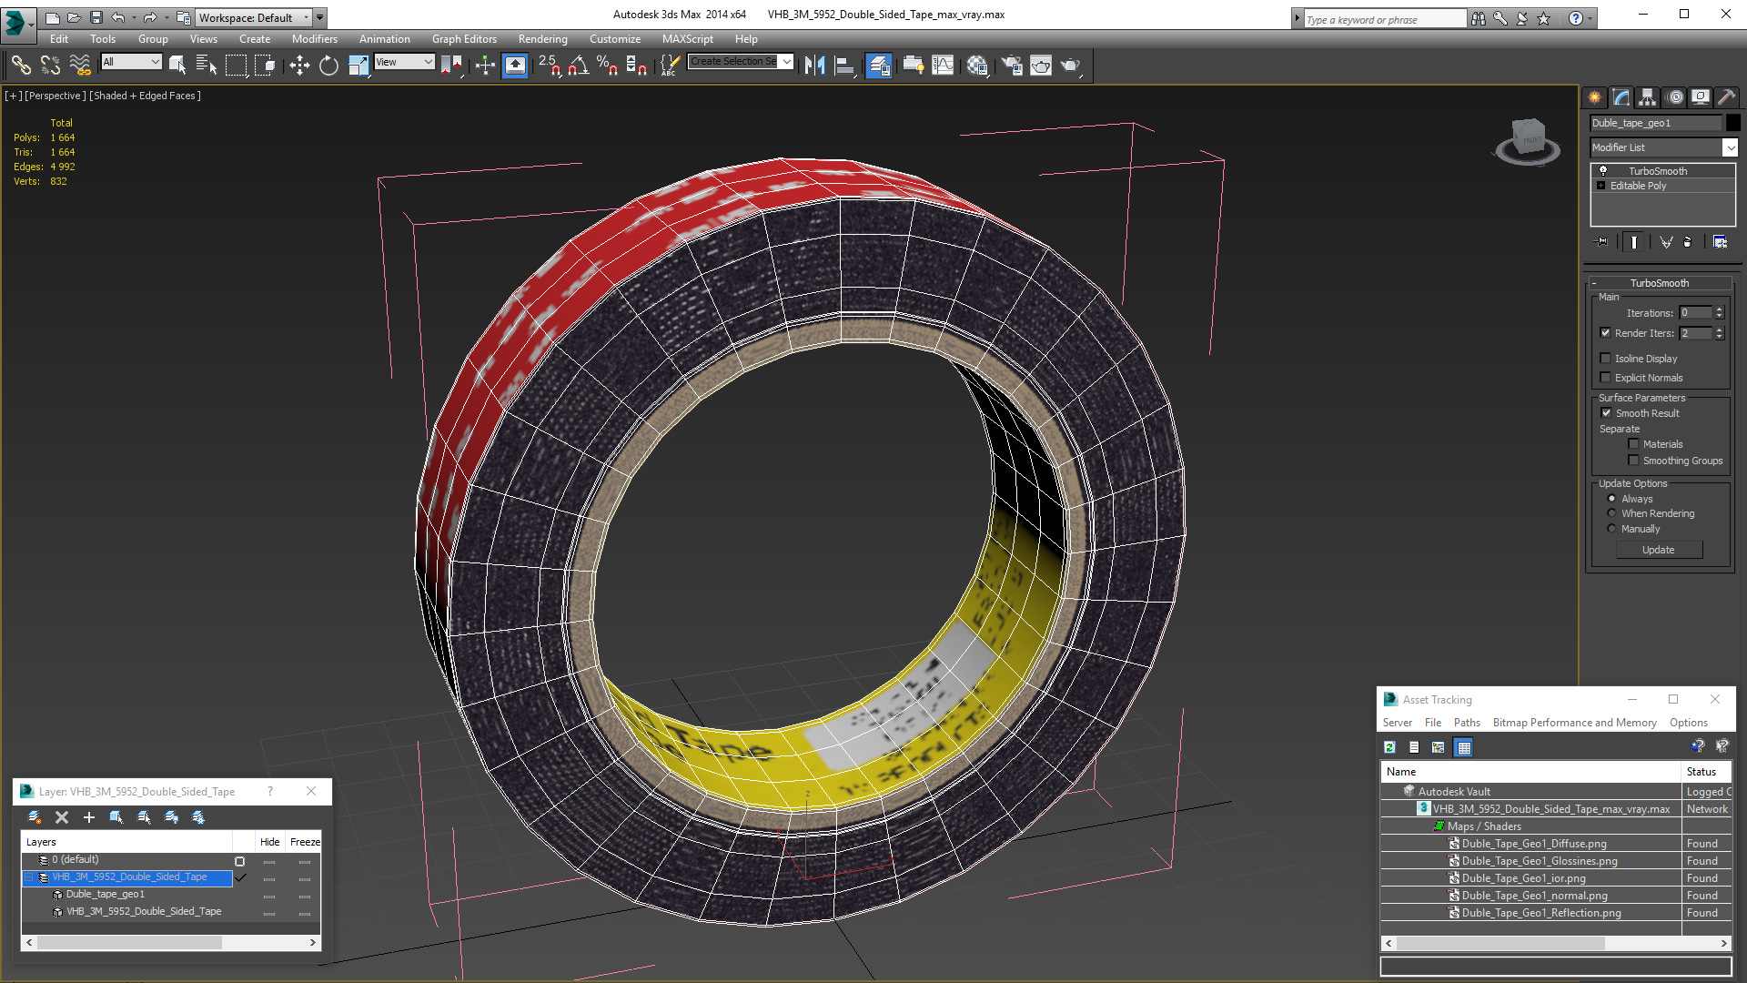The width and height of the screenshot is (1747, 983).
Task: Open the Material Editor
Action: (977, 65)
